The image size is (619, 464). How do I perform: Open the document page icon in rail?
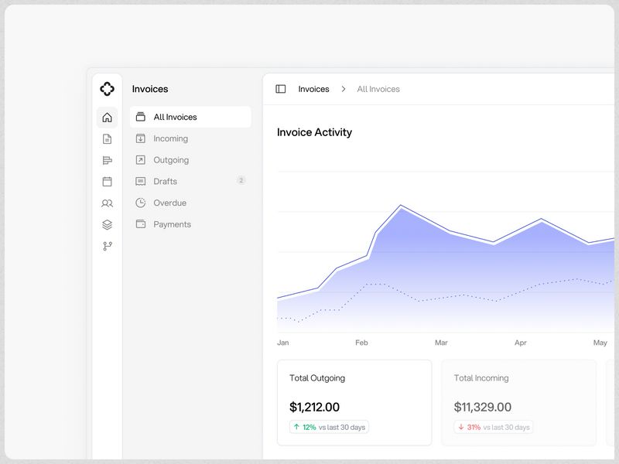tap(107, 139)
